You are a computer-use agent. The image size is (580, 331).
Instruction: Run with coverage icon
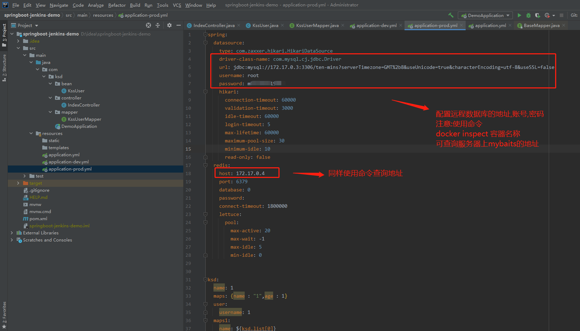click(538, 15)
